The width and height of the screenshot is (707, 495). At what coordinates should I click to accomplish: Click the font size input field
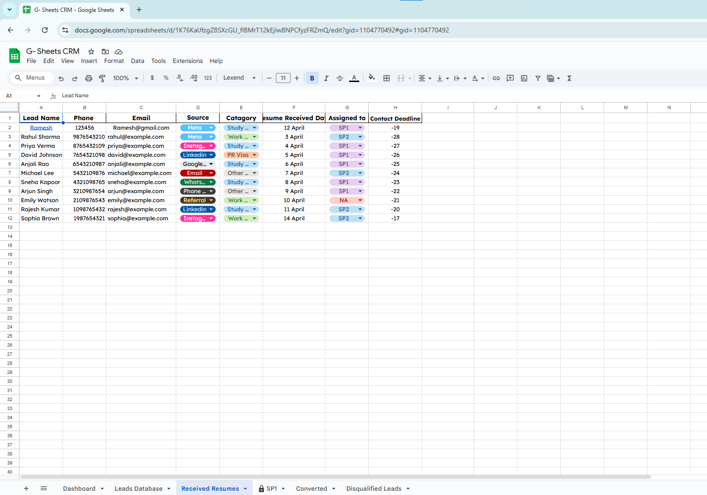283,78
